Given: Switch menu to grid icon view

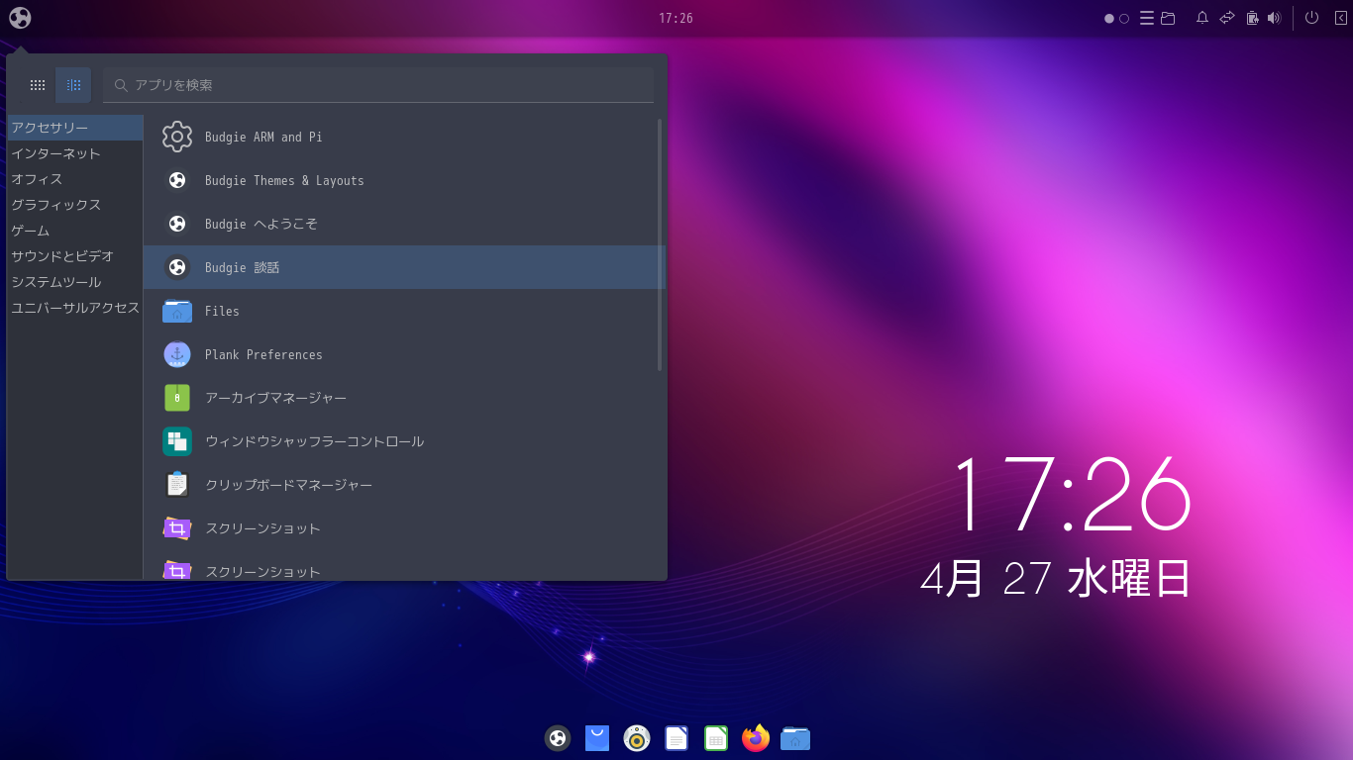Looking at the screenshot, I should (x=38, y=85).
